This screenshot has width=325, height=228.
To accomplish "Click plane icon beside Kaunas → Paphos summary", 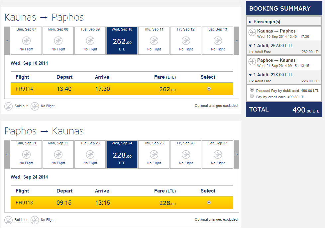I will [x=252, y=33].
